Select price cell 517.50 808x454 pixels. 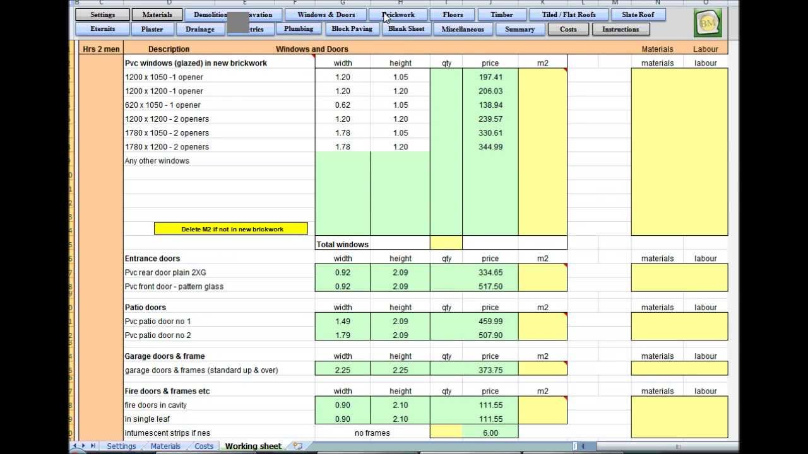pos(490,286)
